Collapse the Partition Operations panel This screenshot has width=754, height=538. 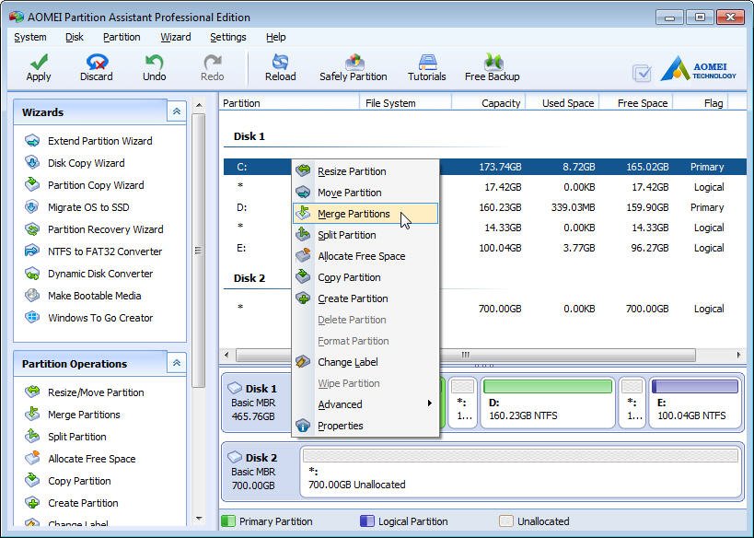(177, 363)
